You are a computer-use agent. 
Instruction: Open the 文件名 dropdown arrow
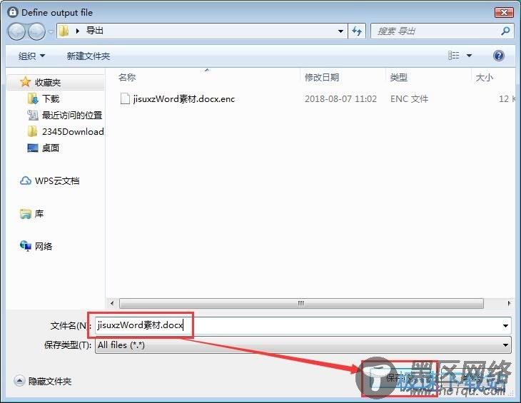[505, 326]
